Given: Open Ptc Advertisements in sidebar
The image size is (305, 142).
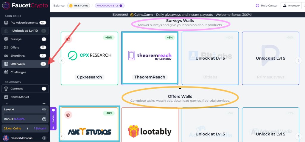Looking at the screenshot, I should 25,23.
